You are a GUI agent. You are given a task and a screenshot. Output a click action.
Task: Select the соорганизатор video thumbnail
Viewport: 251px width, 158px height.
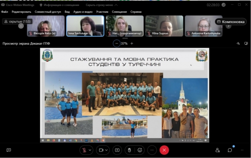tap(125, 26)
